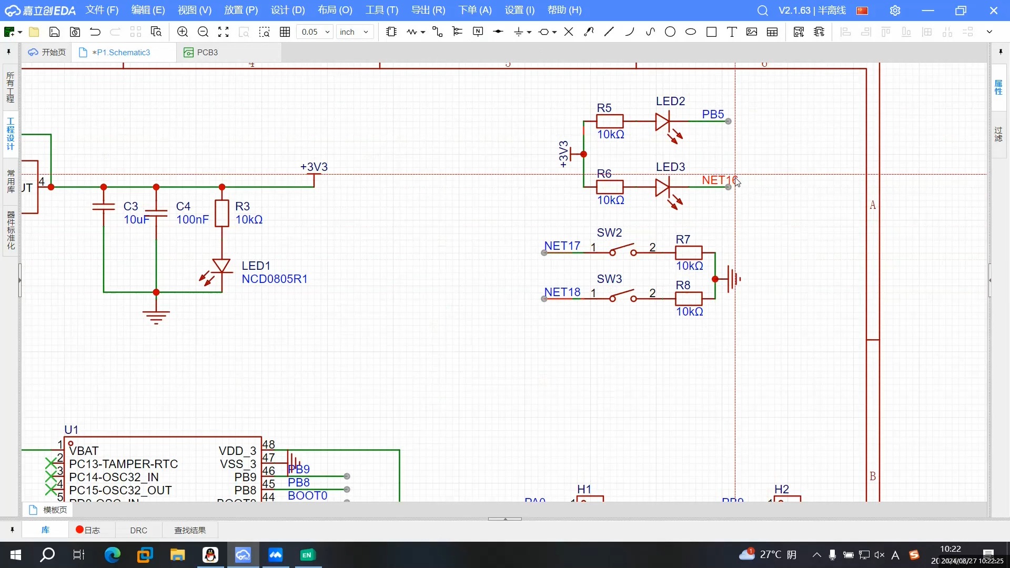This screenshot has width=1010, height=568.
Task: Select the ellipse drawing tool
Action: click(691, 32)
